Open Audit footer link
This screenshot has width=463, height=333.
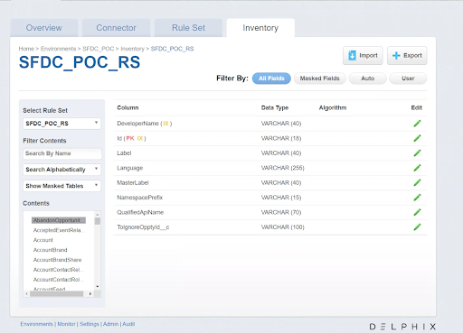coord(128,324)
